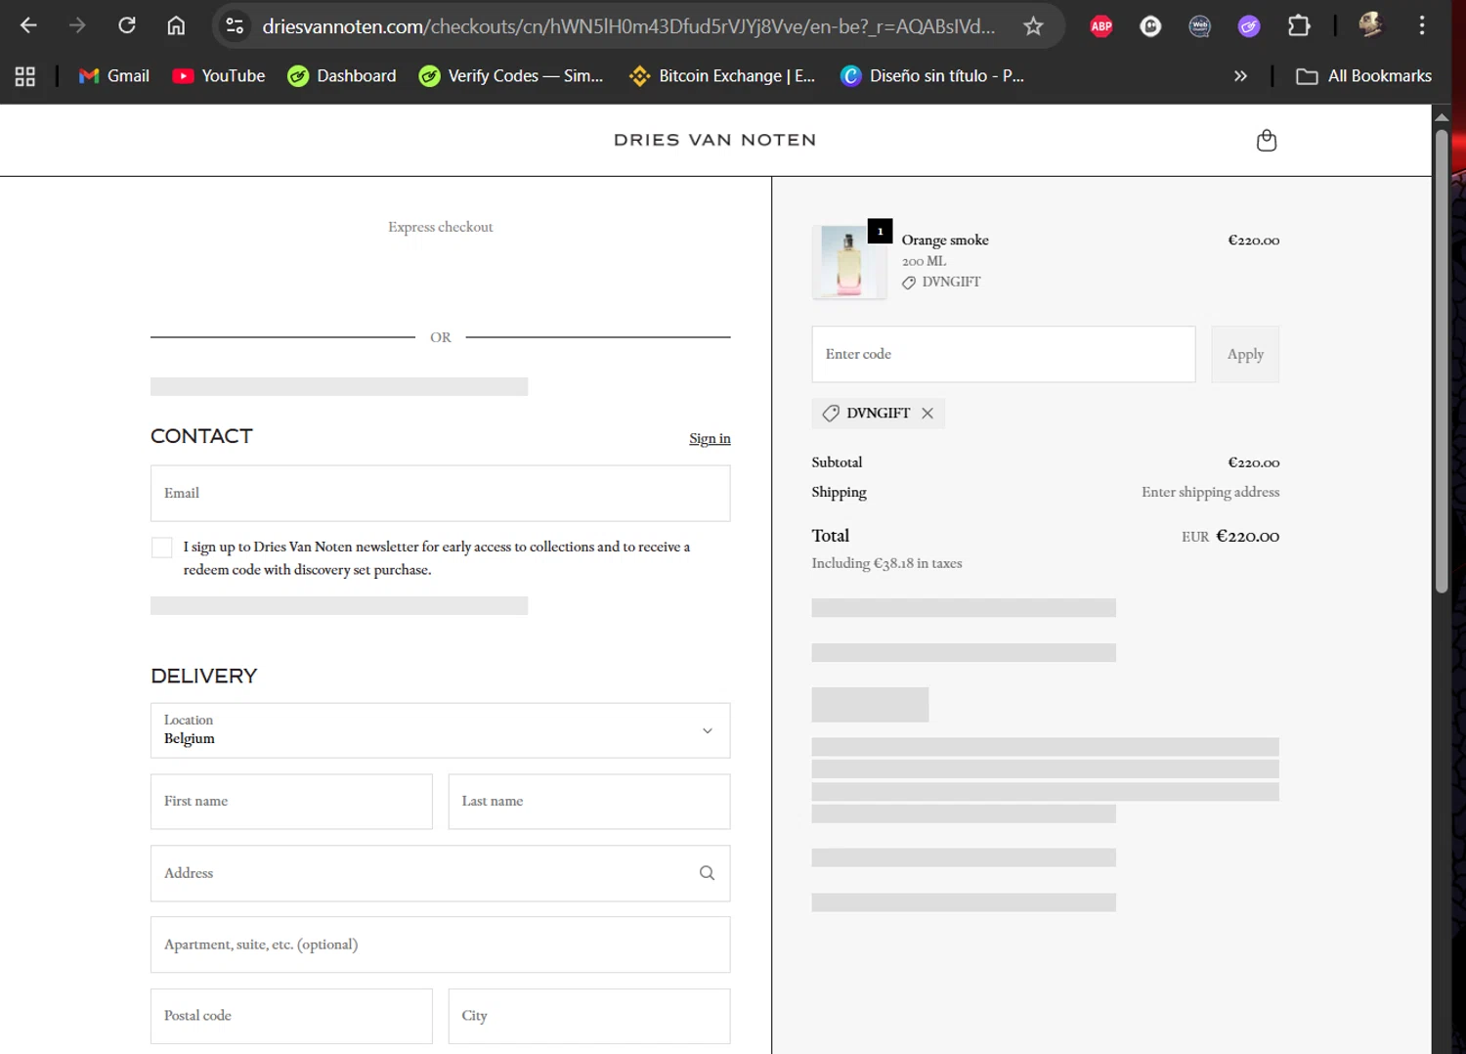Open the shopping bag cart icon
1466x1054 pixels.
pyautogui.click(x=1267, y=141)
